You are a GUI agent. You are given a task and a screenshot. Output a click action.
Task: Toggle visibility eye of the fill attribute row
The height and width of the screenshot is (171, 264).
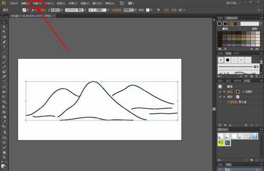tap(220, 97)
